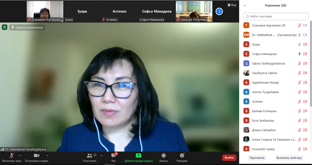Click muted microphone for Sabira Tashbaganbetova
This screenshot has height=165, width=312.
tap(299, 63)
